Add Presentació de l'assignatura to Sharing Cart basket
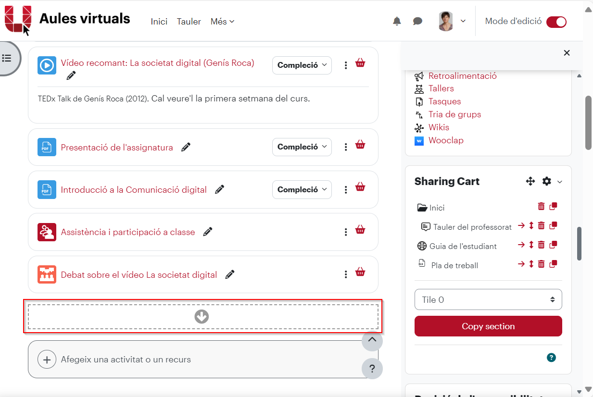Viewport: 593px width, 397px height. (x=360, y=145)
